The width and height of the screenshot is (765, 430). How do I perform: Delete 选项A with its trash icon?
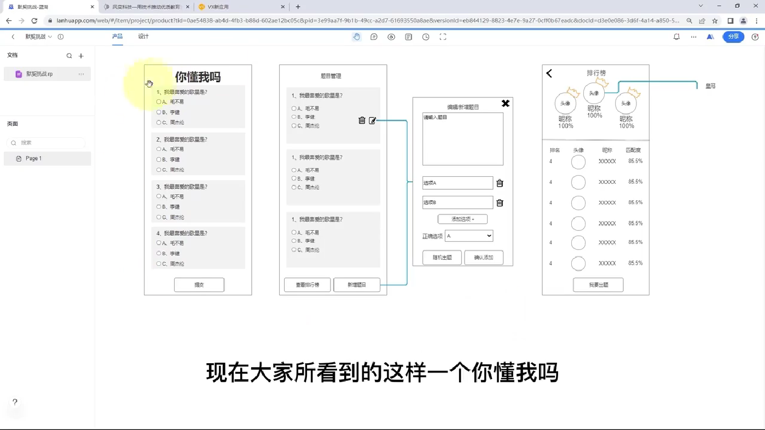(x=500, y=183)
